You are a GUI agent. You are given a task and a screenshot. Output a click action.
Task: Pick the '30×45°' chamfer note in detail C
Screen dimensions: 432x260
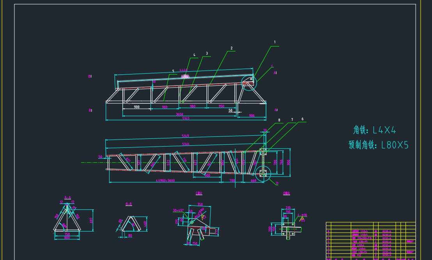pos(178,210)
